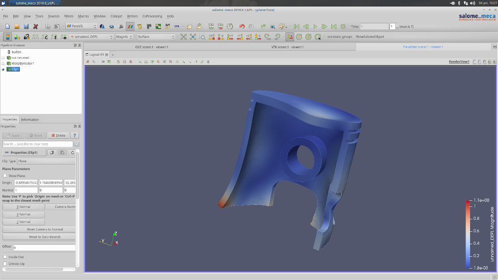
Task: Toggle color legend visibility icon
Action: 7,37
